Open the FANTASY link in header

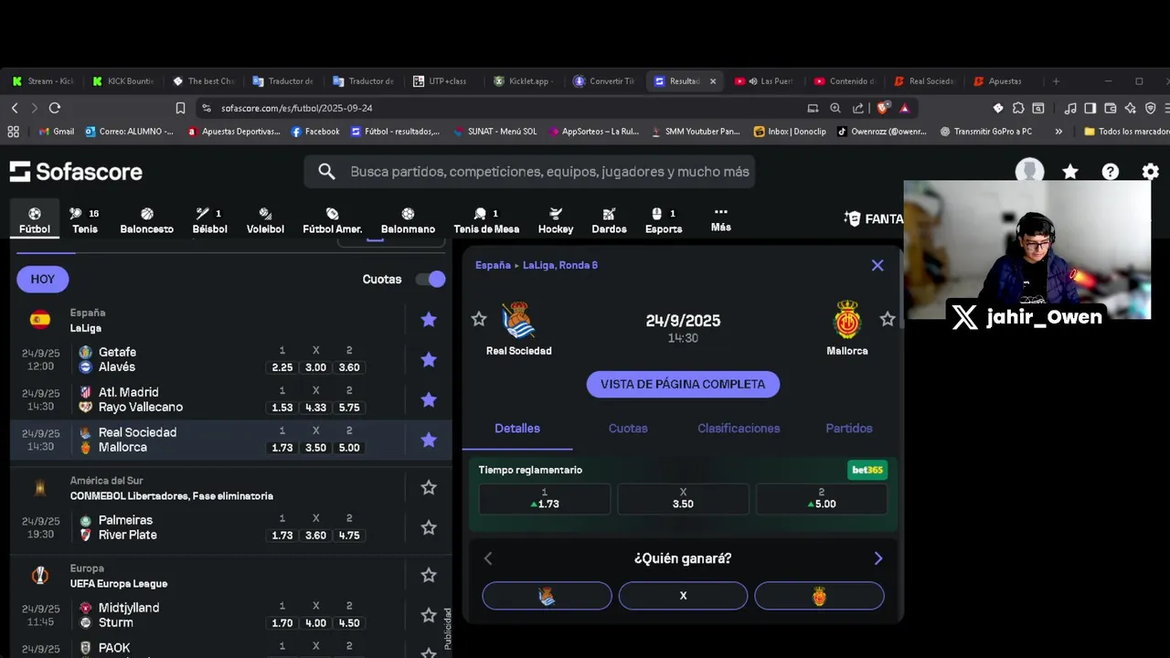pyautogui.click(x=874, y=219)
